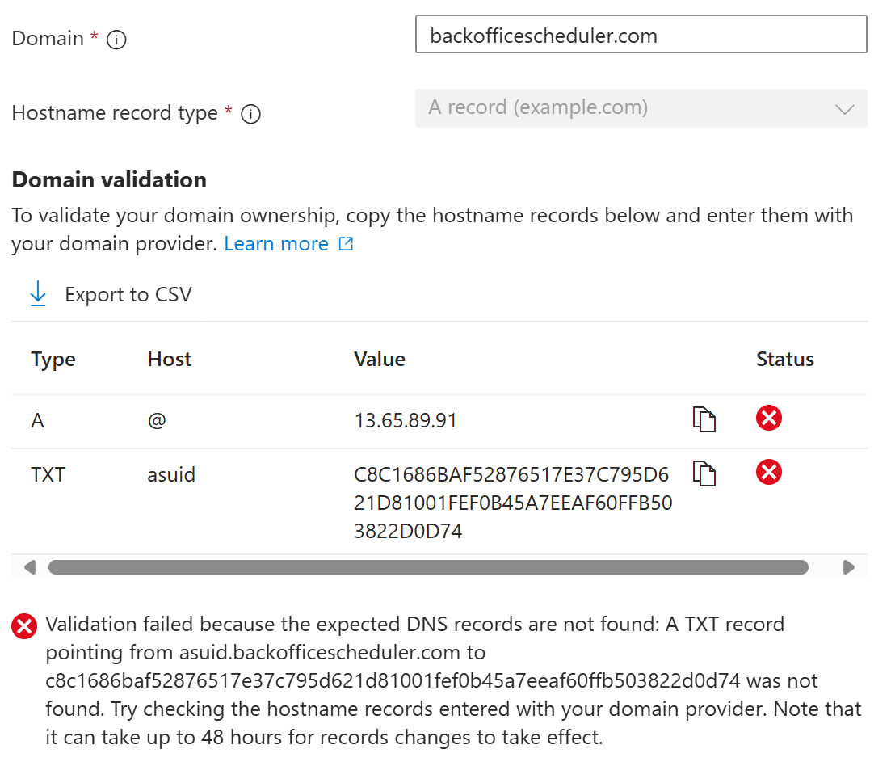This screenshot has width=891, height=766.
Task: Click the Domain input field
Action: (x=641, y=34)
